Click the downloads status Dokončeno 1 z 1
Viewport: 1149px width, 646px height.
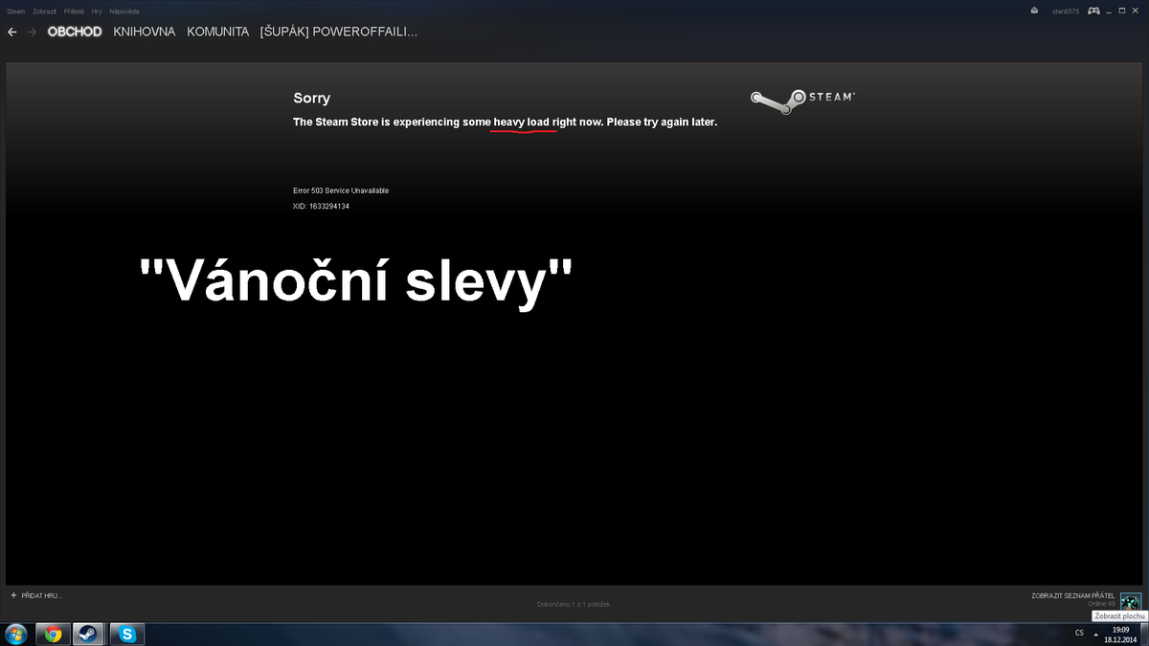[x=574, y=604]
